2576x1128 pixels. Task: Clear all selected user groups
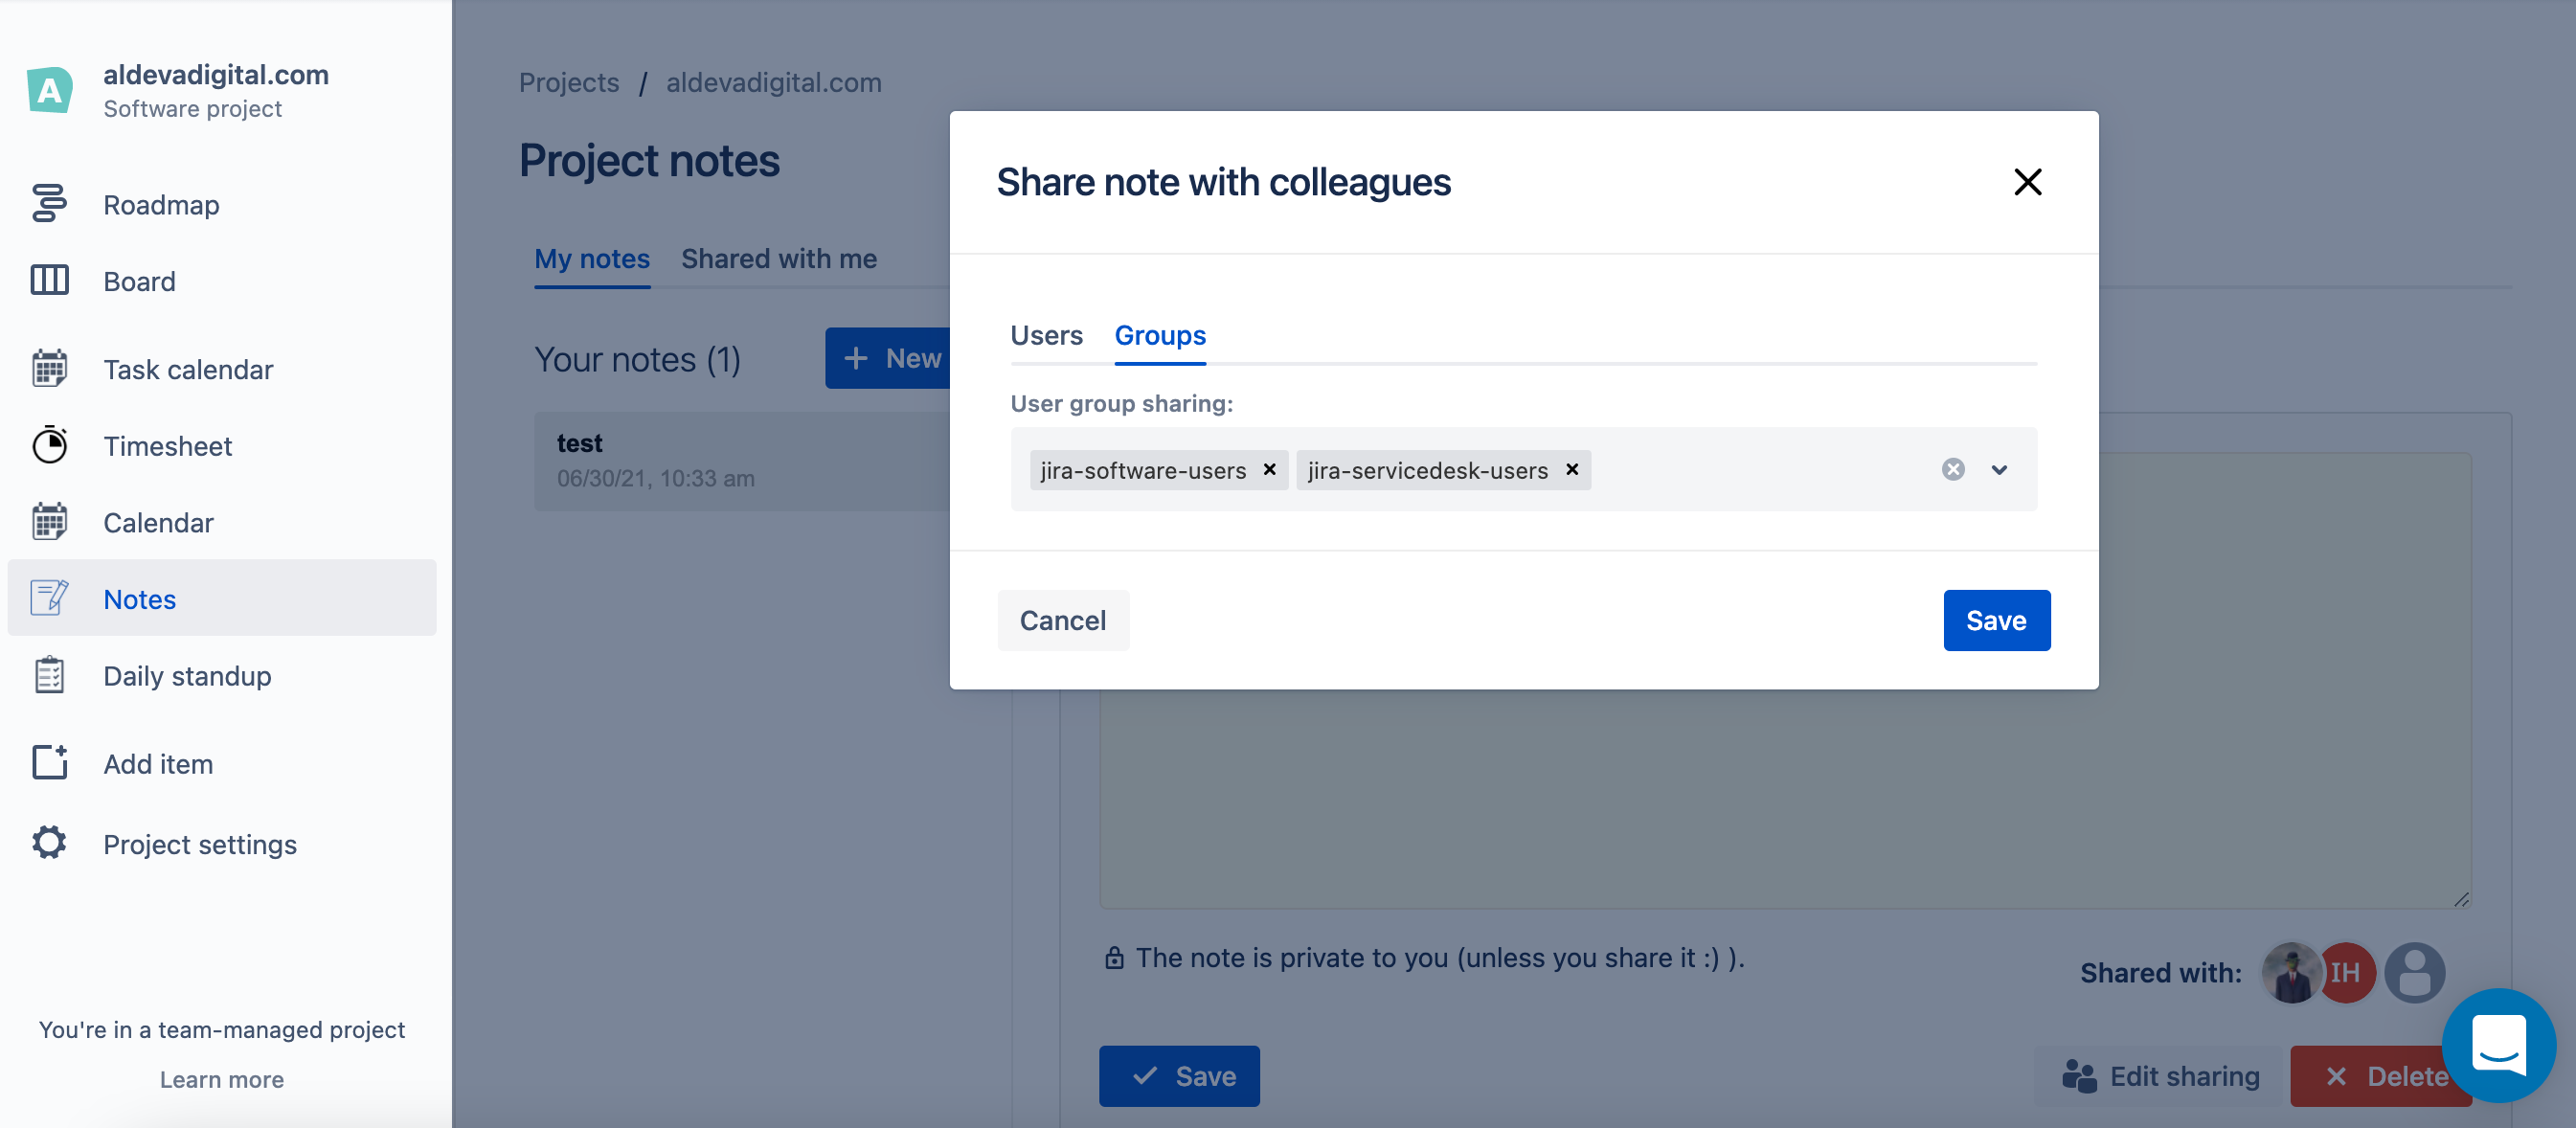1952,469
